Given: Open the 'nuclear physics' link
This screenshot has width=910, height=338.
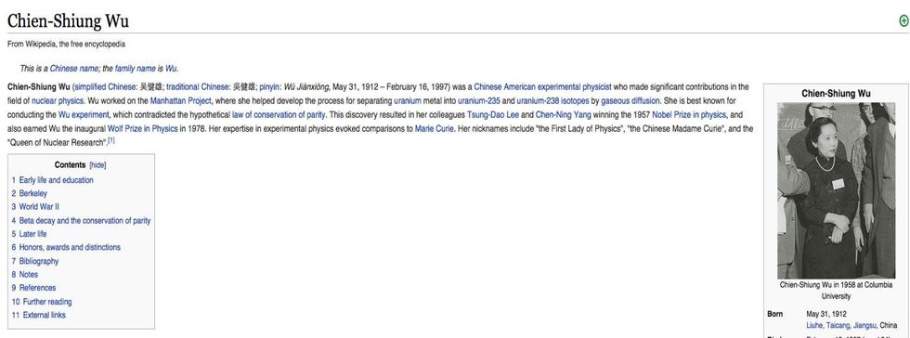Looking at the screenshot, I should (58, 101).
